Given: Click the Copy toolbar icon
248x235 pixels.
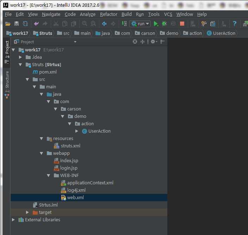Looking at the screenshot, I should coord(65,24).
